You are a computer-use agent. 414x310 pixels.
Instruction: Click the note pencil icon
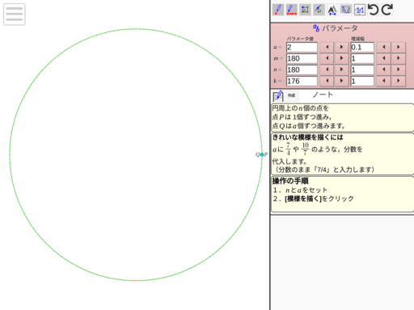tap(277, 96)
